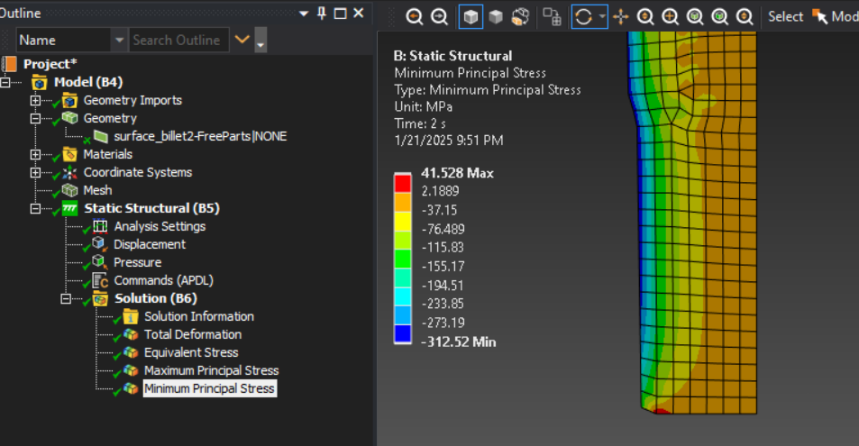Click the Select toolbar label
Viewport: 859px width, 446px height.
click(x=785, y=16)
